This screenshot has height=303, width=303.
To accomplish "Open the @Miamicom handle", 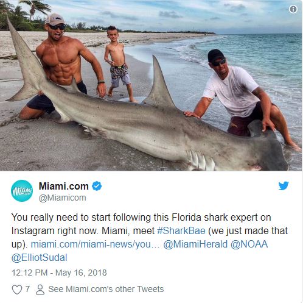I will point(62,198).
